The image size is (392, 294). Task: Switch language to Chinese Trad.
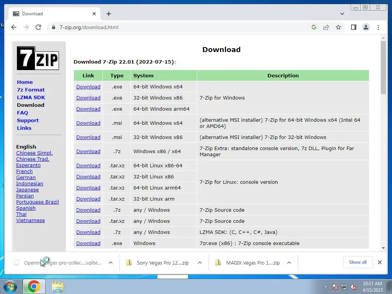click(33, 159)
